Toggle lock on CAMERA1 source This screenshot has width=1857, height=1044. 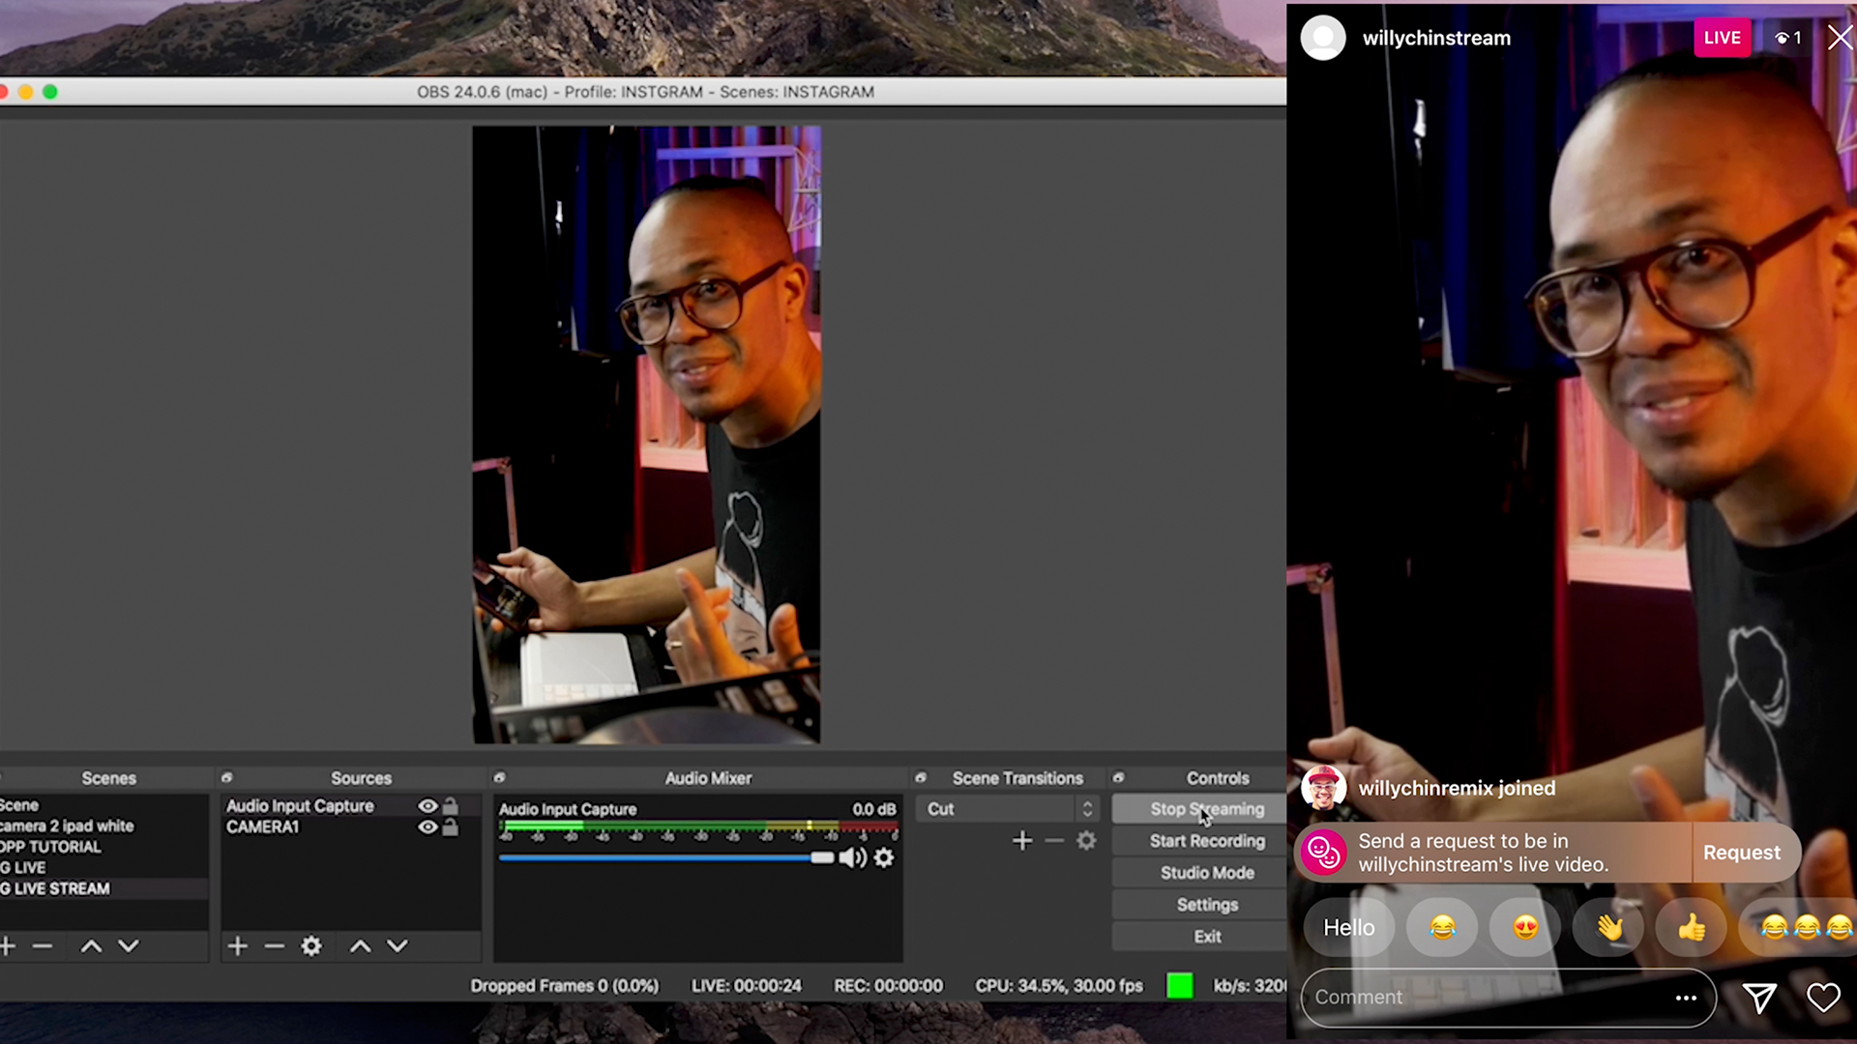click(450, 826)
